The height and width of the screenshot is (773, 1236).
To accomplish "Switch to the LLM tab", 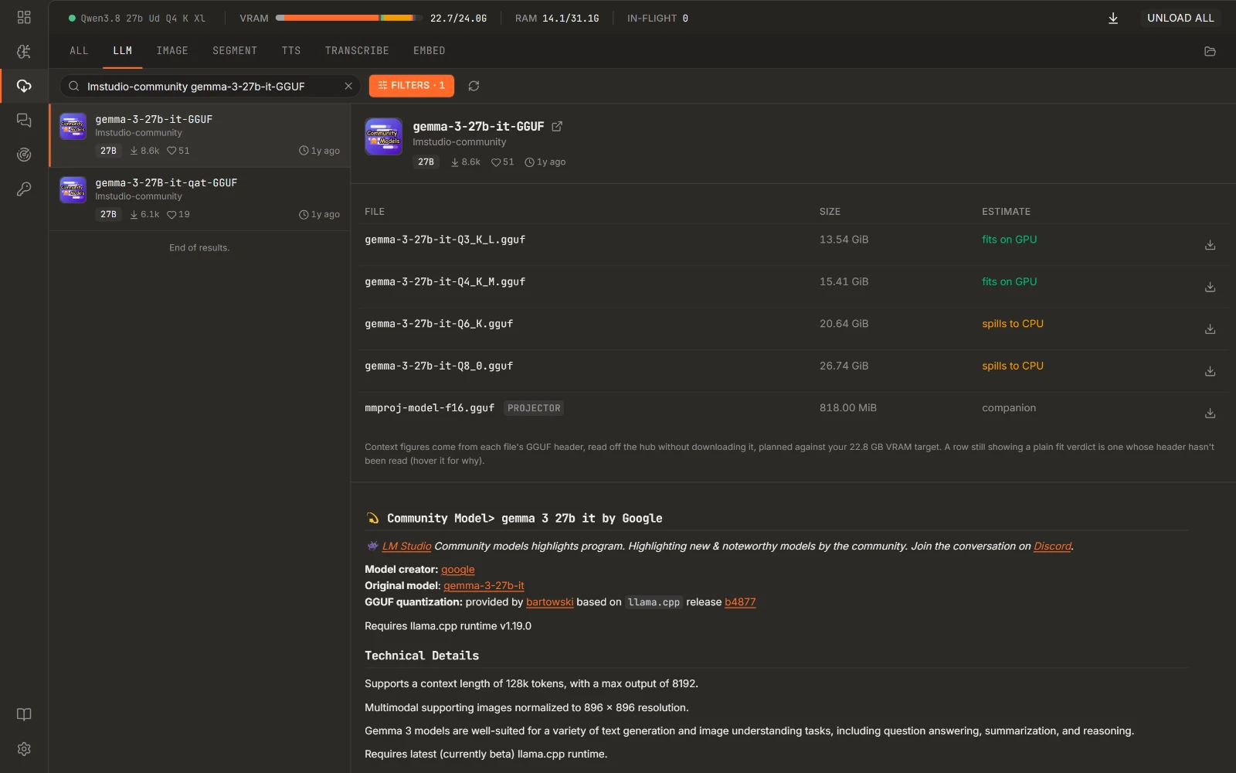I will 123,51.
